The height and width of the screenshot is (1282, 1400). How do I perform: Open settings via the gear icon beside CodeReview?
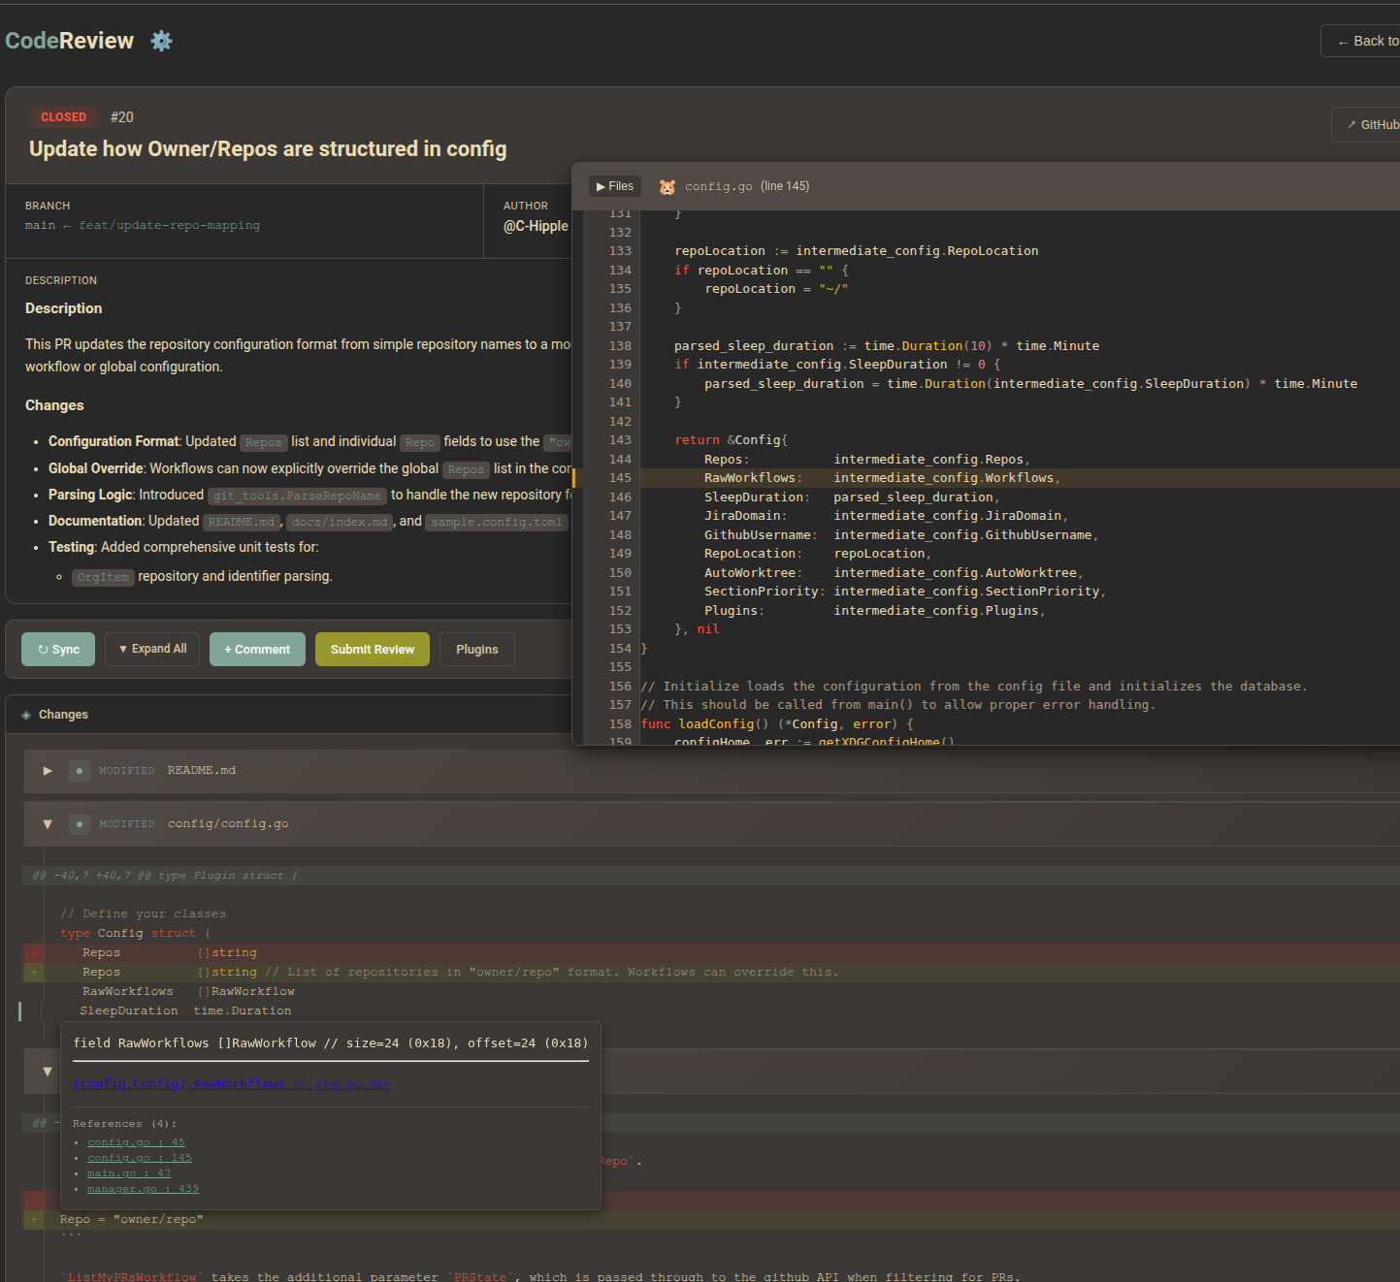coord(161,41)
